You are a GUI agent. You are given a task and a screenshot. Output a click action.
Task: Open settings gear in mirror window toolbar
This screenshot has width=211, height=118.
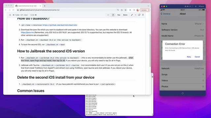tap(196, 6)
